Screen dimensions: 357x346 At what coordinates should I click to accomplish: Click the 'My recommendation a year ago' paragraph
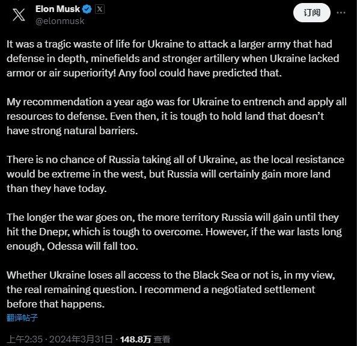[x=177, y=116]
